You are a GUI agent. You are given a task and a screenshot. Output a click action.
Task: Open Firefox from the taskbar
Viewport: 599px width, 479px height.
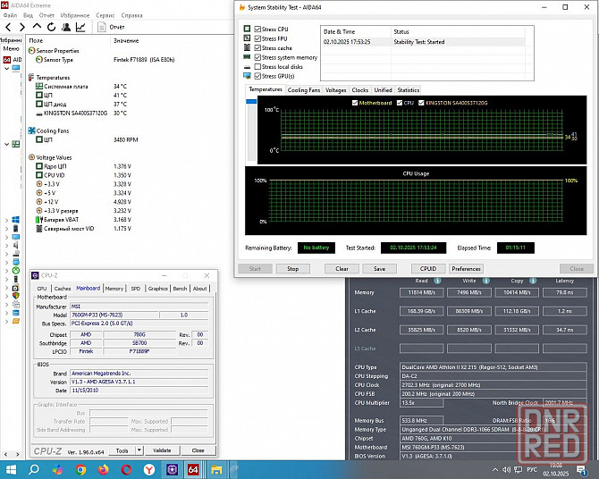[104, 469]
